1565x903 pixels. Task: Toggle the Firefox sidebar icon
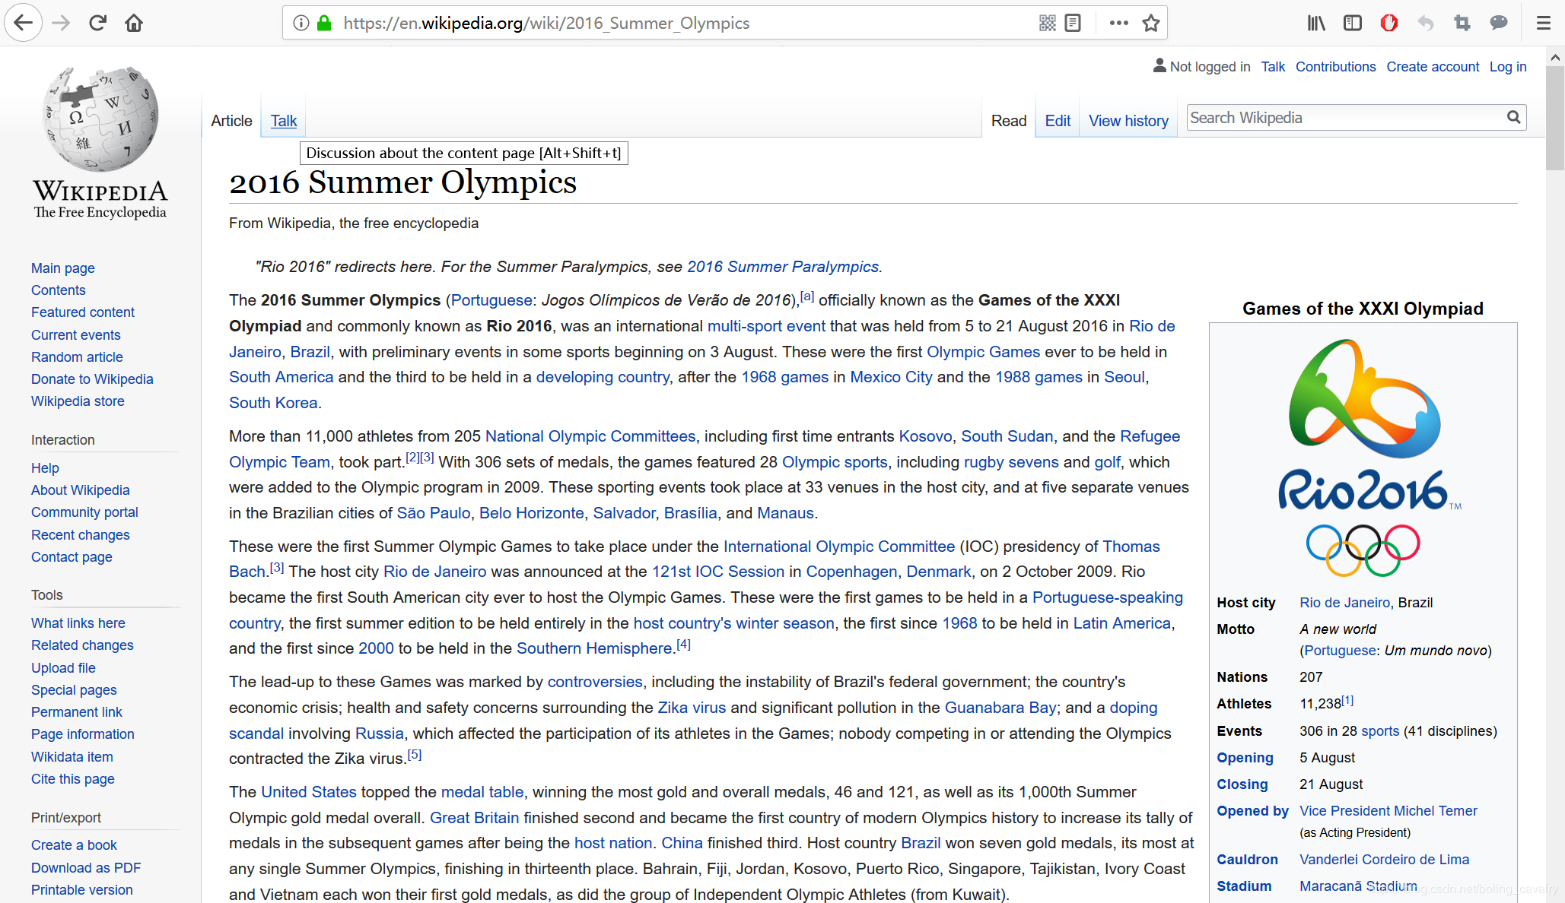pyautogui.click(x=1353, y=23)
